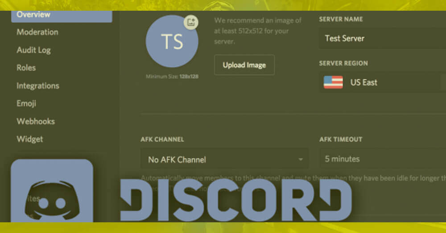Open the Moderation settings section
This screenshot has height=233, width=446.
[37, 32]
